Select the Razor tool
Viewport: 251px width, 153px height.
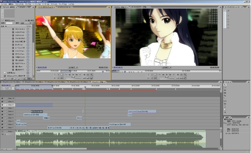[225, 98]
